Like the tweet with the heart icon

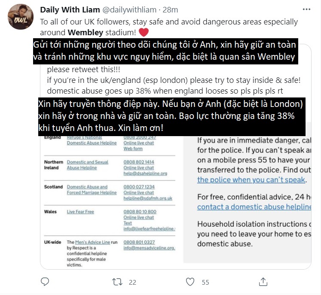pyautogui.click(x=190, y=282)
